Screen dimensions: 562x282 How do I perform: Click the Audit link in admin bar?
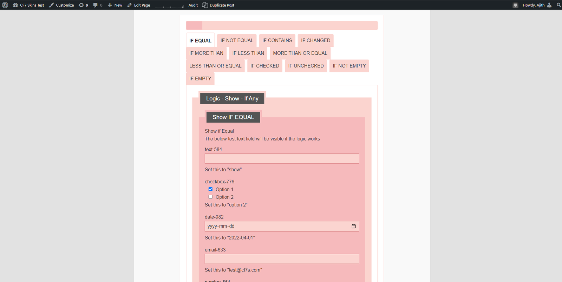pos(193,5)
